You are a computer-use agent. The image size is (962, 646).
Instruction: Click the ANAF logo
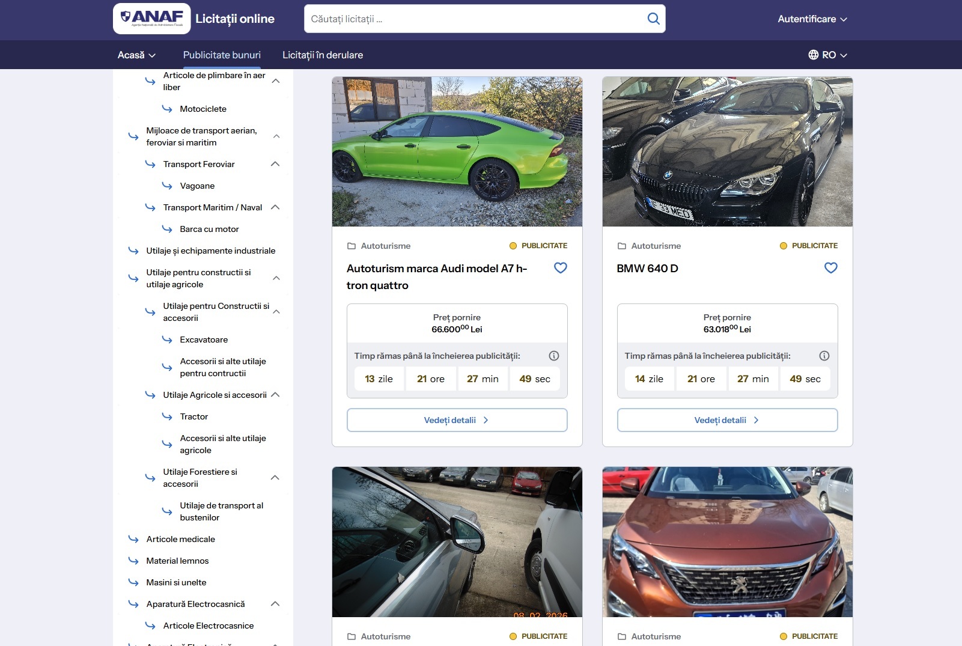coord(152,19)
